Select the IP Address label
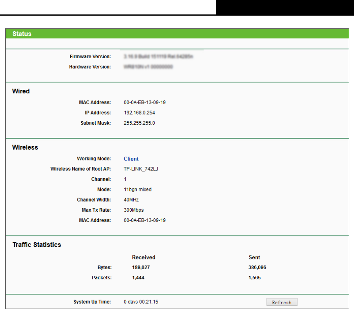The height and width of the screenshot is (309, 354). [98, 113]
